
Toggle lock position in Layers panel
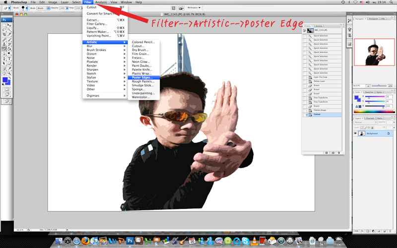coord(369,128)
